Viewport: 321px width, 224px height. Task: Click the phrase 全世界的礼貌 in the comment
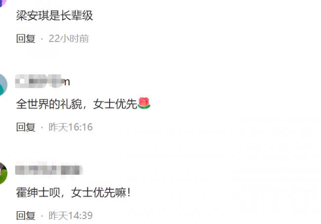click(49, 104)
